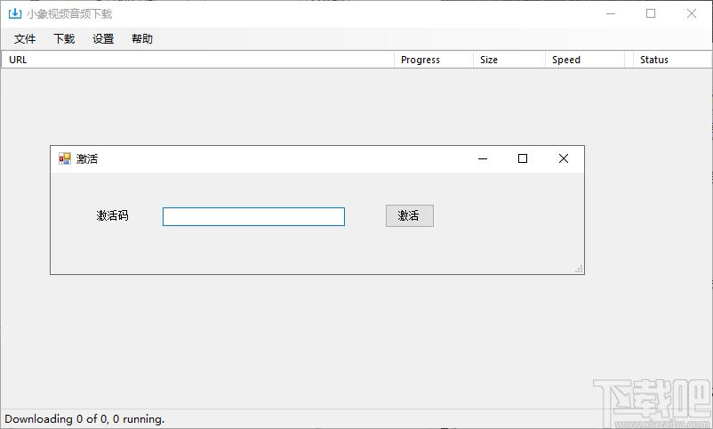Sort by the Size column header
Image resolution: width=713 pixels, height=429 pixels.
click(509, 60)
